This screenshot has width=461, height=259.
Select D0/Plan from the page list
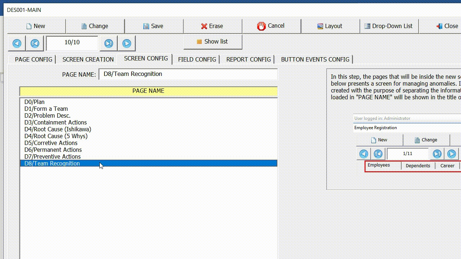tap(34, 102)
